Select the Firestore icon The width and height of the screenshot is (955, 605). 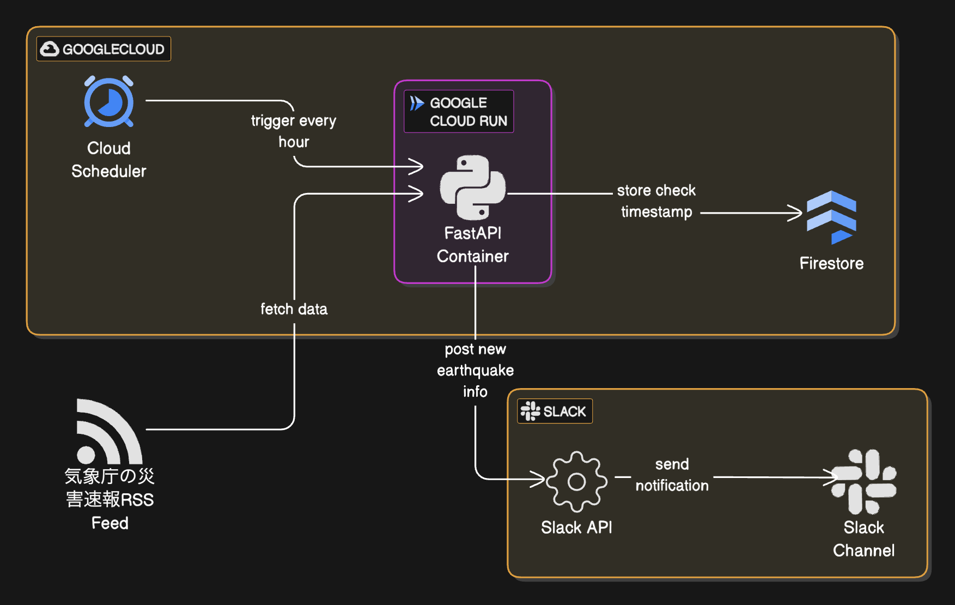click(x=831, y=218)
